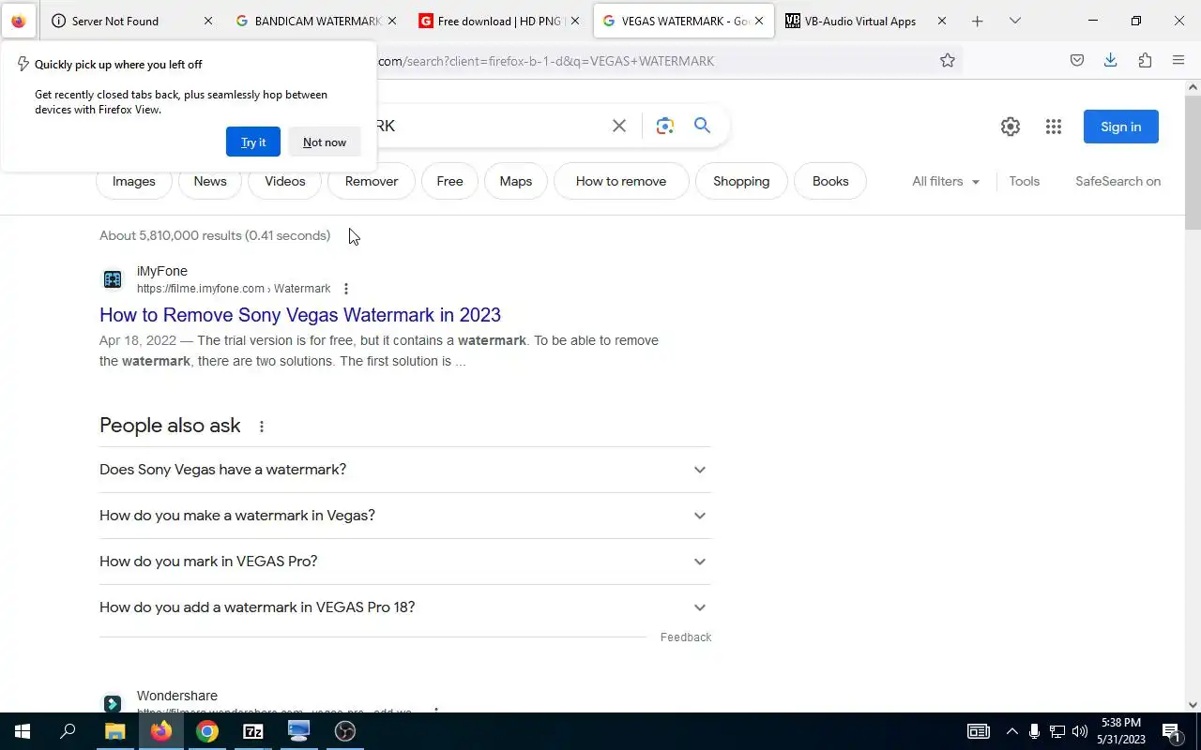The image size is (1201, 750).
Task: Open Firefox downloads panel
Action: [x=1111, y=61]
